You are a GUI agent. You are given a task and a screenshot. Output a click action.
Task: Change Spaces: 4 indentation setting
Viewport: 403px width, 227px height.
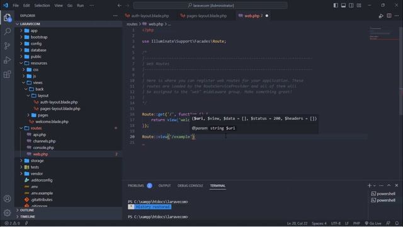coord(319,223)
